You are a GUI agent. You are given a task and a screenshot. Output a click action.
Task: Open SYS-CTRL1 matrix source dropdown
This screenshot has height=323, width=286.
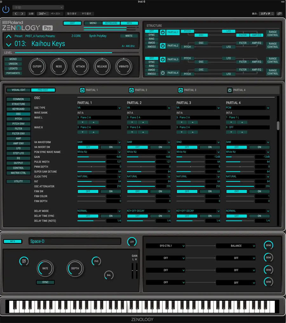166,246
